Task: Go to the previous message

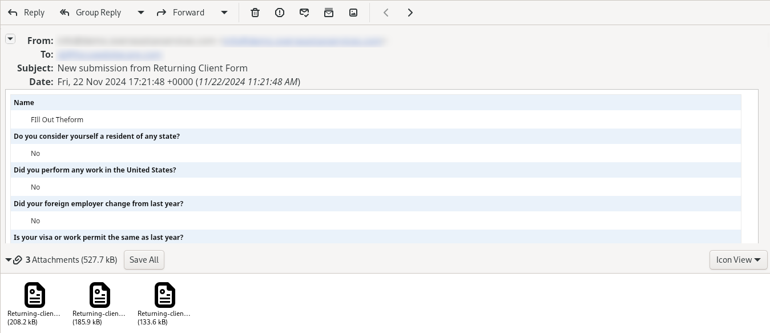Action: (386, 13)
